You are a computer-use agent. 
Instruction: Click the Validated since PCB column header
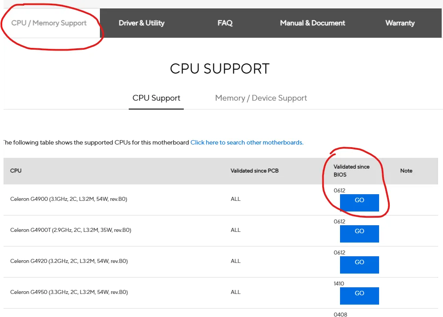click(x=254, y=170)
